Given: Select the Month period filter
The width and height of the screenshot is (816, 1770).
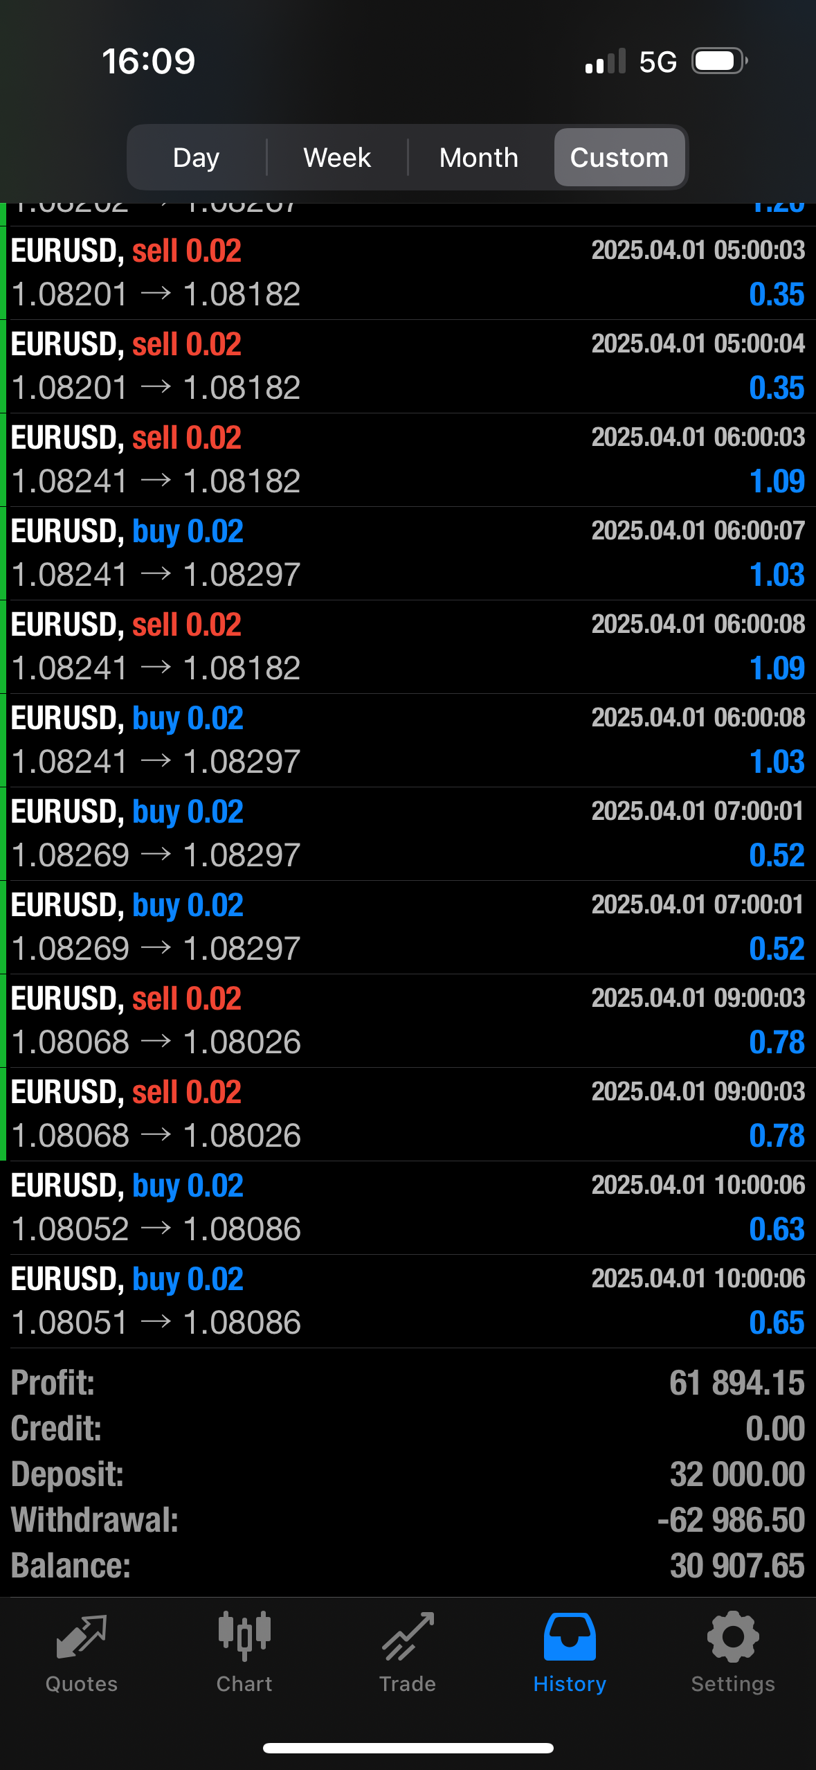Looking at the screenshot, I should (479, 158).
